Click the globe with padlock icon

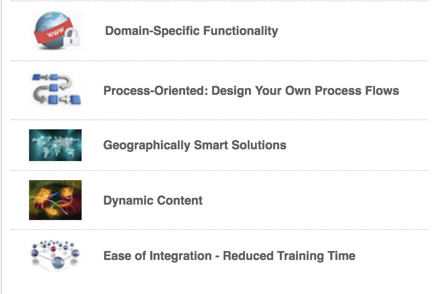(58, 30)
